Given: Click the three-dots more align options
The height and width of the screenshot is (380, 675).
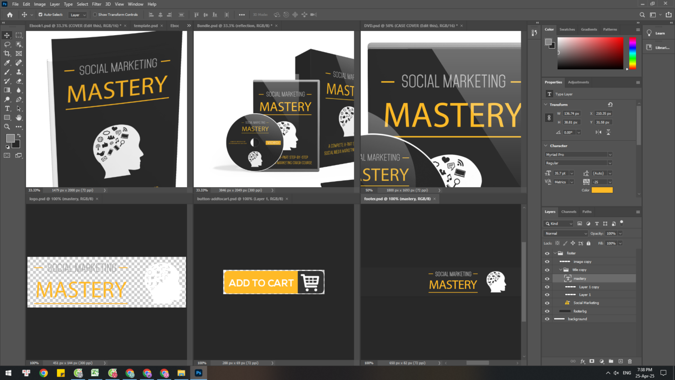Looking at the screenshot, I should pos(242,15).
